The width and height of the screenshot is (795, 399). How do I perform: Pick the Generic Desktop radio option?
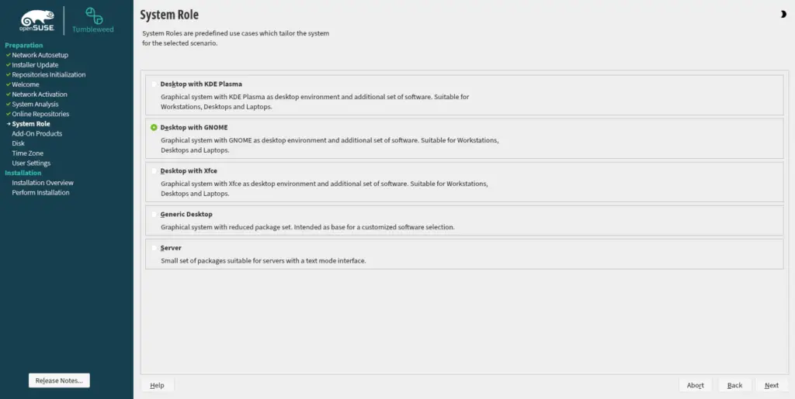(154, 214)
